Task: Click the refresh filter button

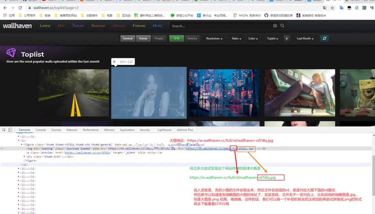Action: click(324, 38)
